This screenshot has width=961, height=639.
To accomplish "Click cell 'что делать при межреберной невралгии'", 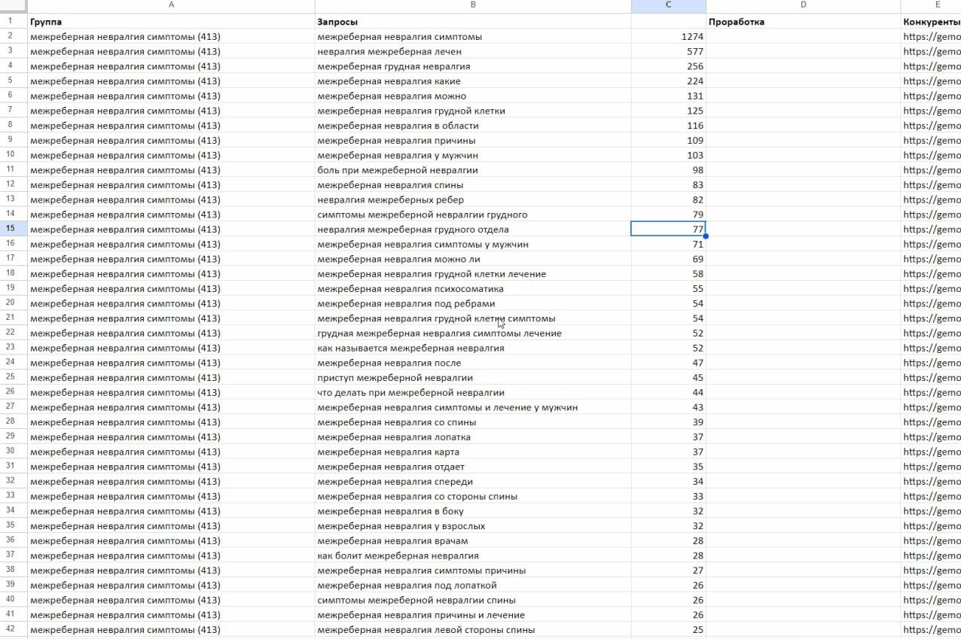I will point(473,392).
